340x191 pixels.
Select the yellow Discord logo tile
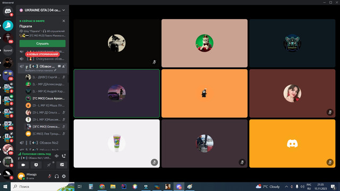292,143
